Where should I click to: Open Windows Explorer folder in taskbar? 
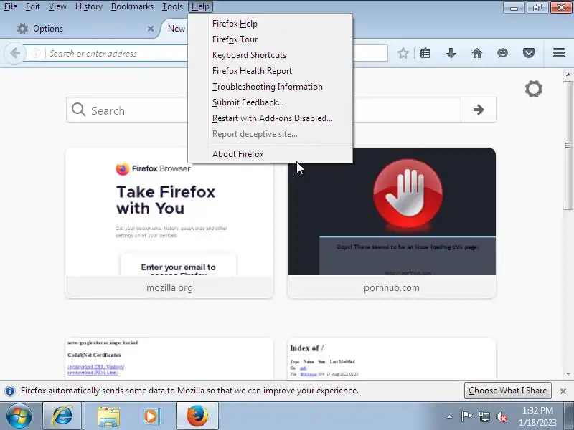pos(108,416)
